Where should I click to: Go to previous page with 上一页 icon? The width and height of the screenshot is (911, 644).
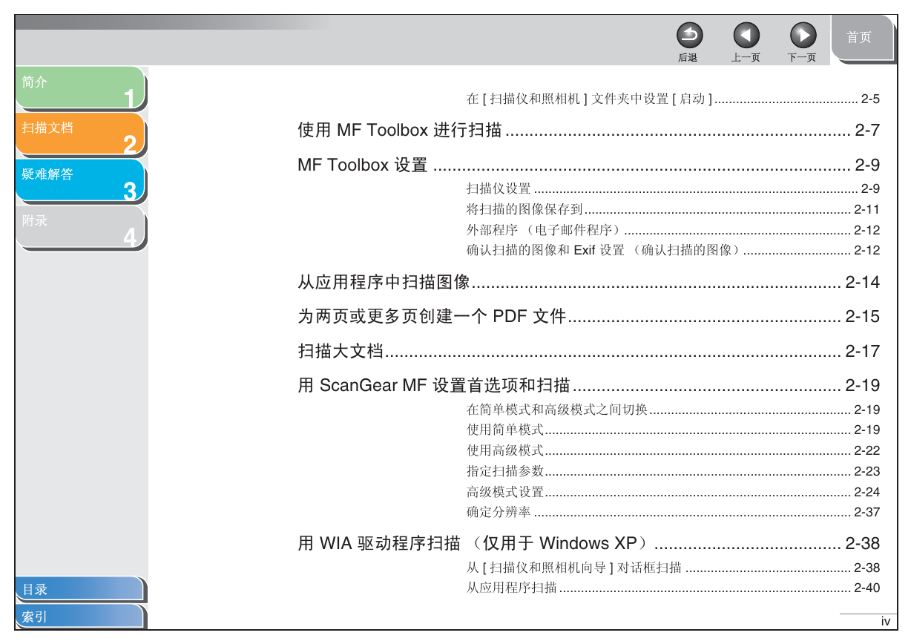coord(746,35)
